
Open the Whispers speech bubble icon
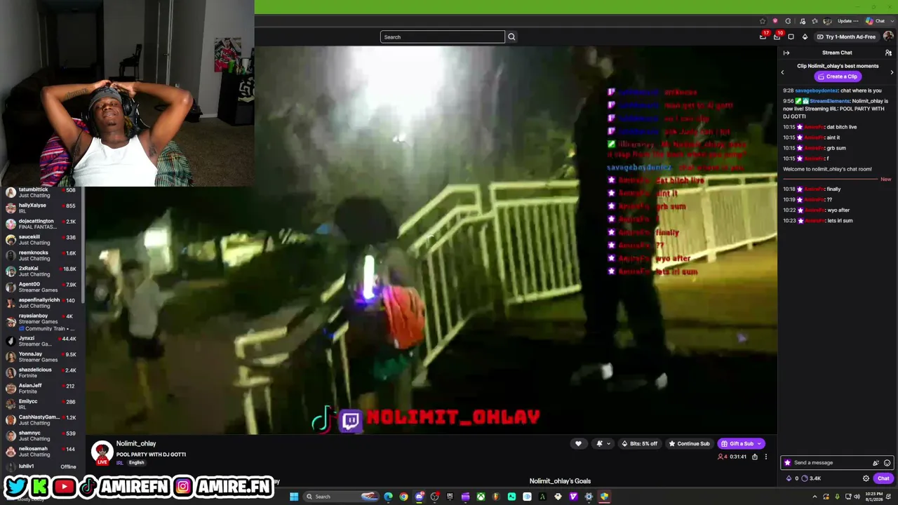[x=791, y=36]
